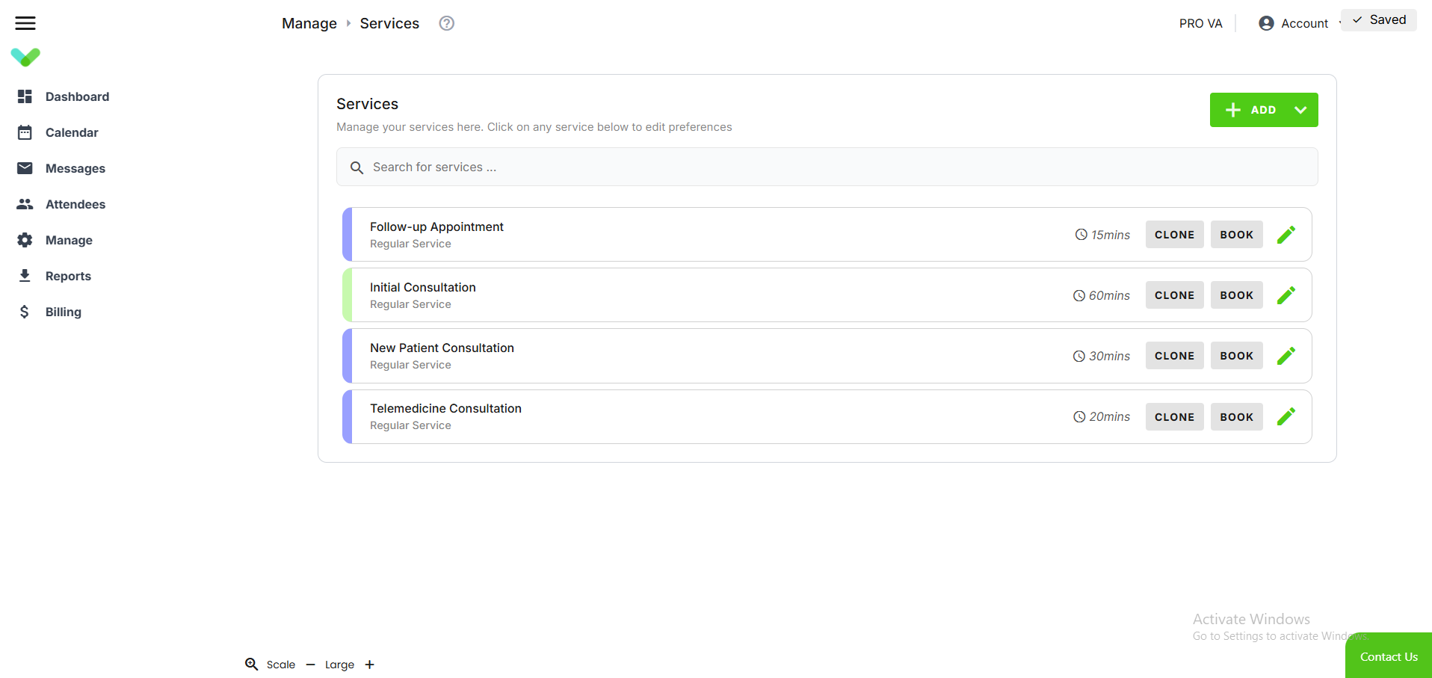Image resolution: width=1432 pixels, height=678 pixels.
Task: Decrease scale with the minus icon
Action: coord(311,665)
